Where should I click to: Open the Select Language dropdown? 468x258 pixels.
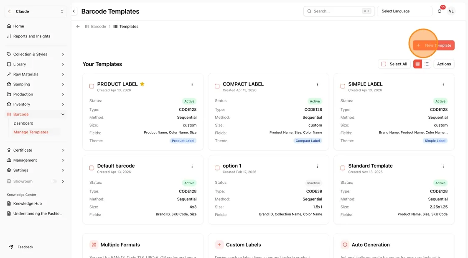tap(404, 11)
